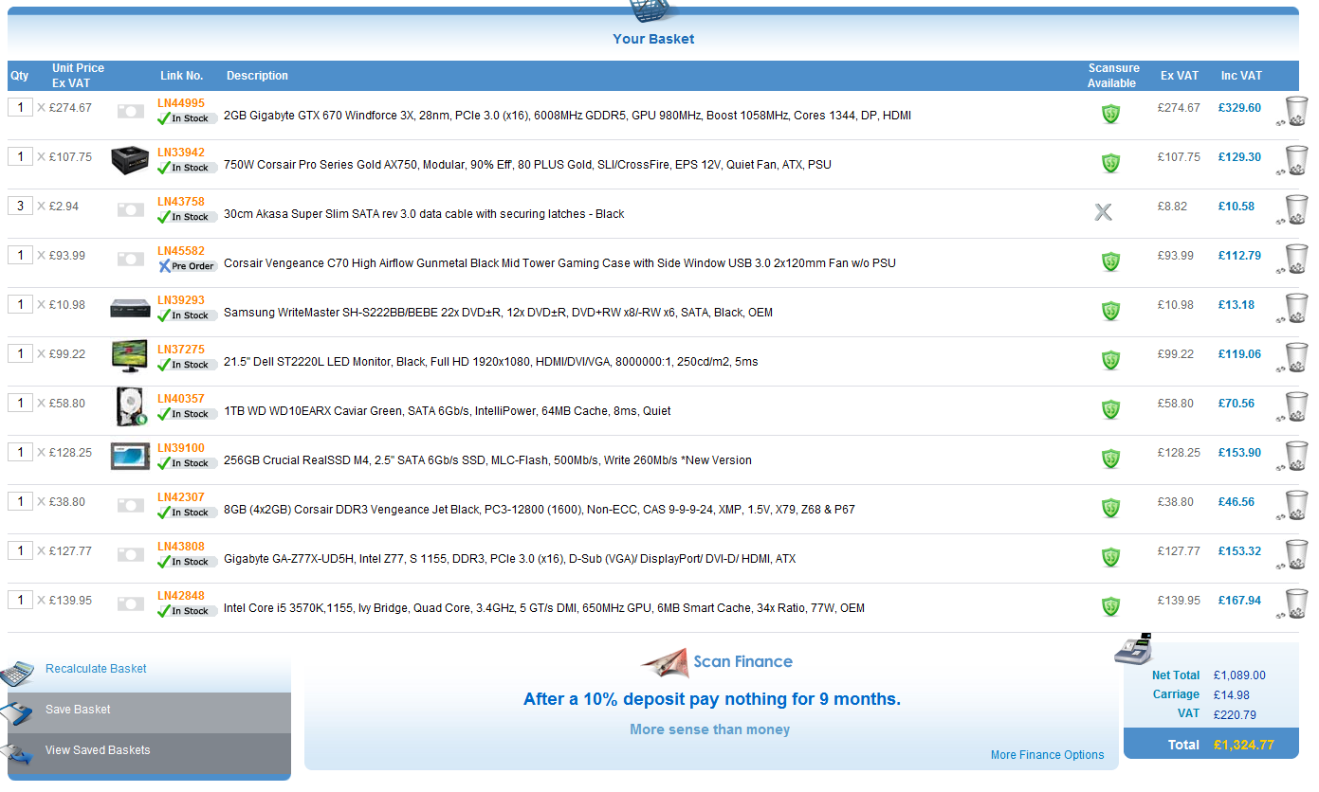Click Scansure shield for GTX 670 row
The height and width of the screenshot is (792, 1319).
coord(1110,114)
